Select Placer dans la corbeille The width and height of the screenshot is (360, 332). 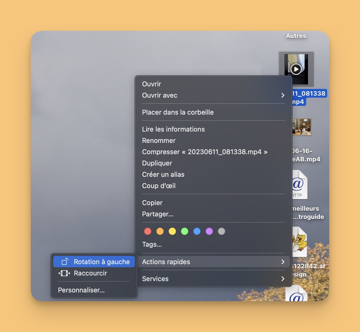click(213, 112)
